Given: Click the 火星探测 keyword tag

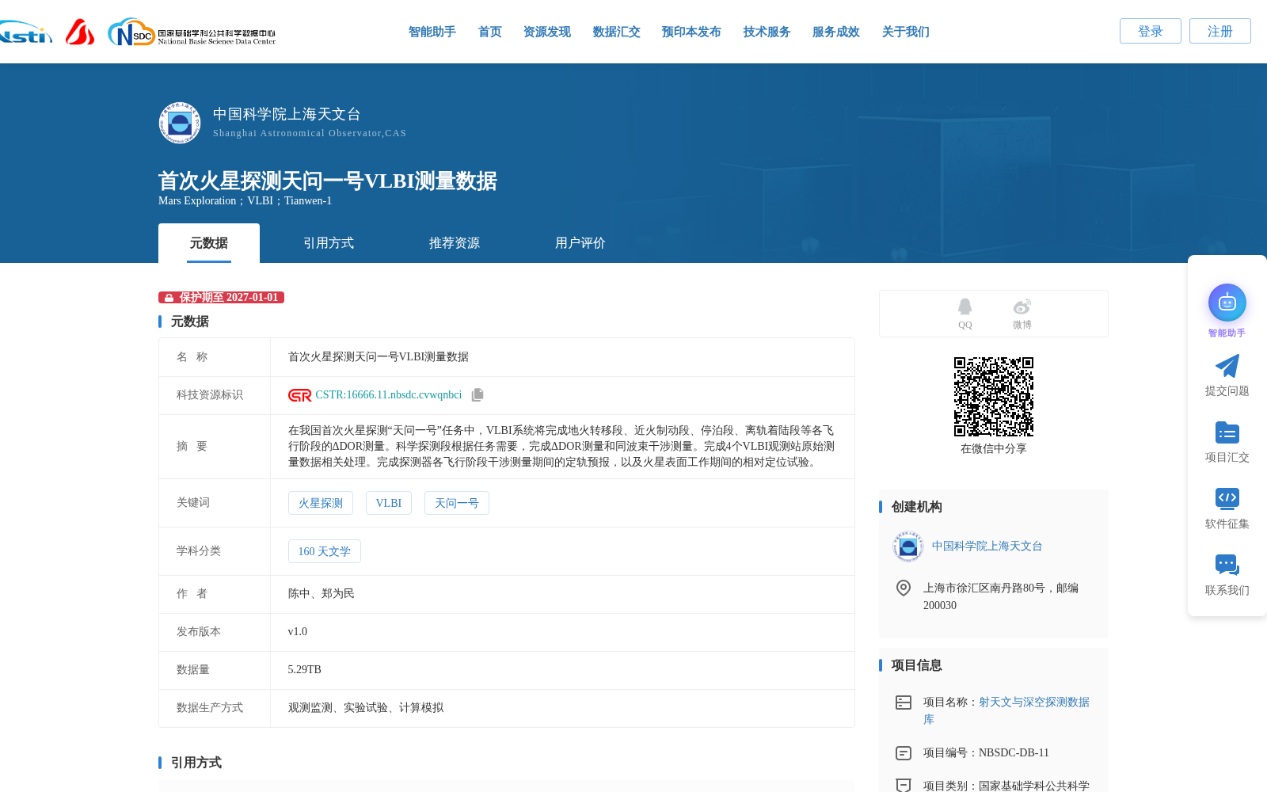Looking at the screenshot, I should tap(321, 503).
